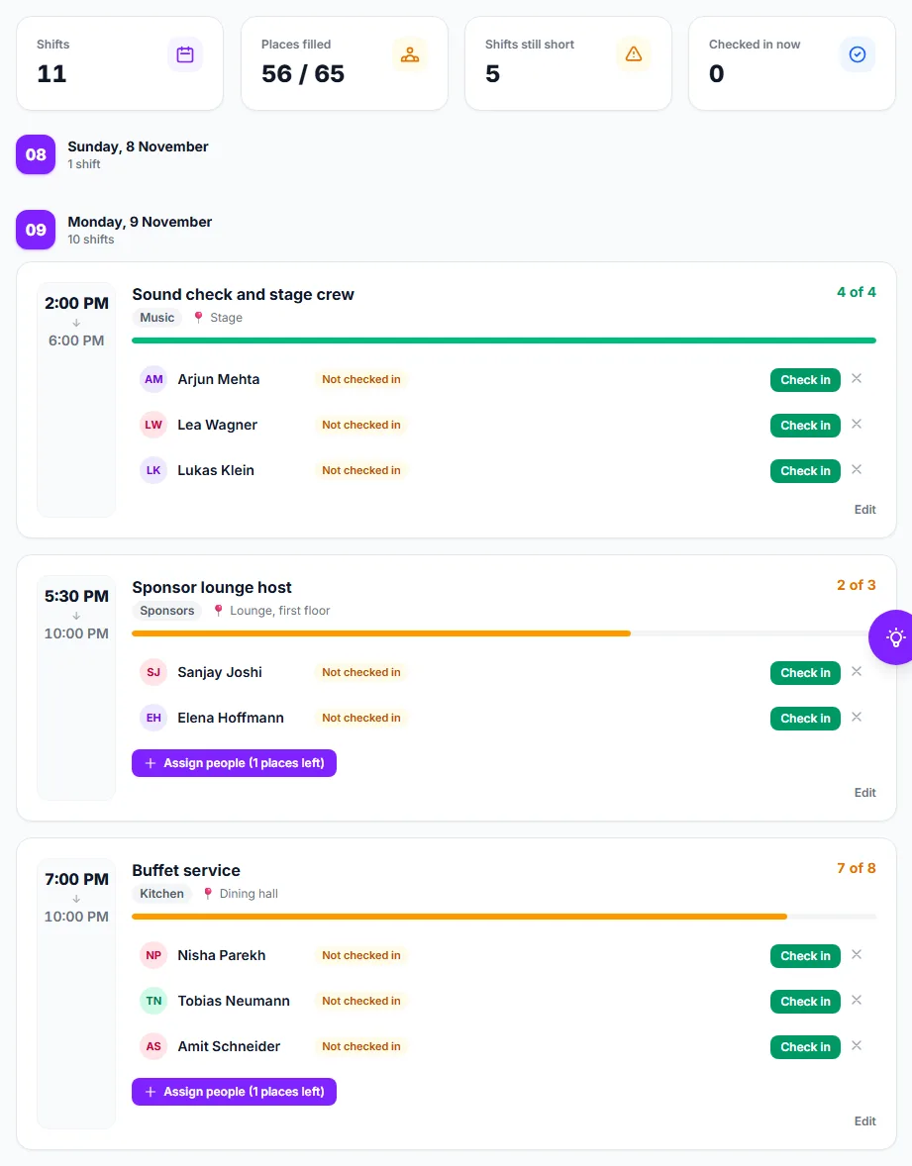Remove Lukas Klein from the shift
Viewport: 912px width, 1166px height.
tap(857, 469)
